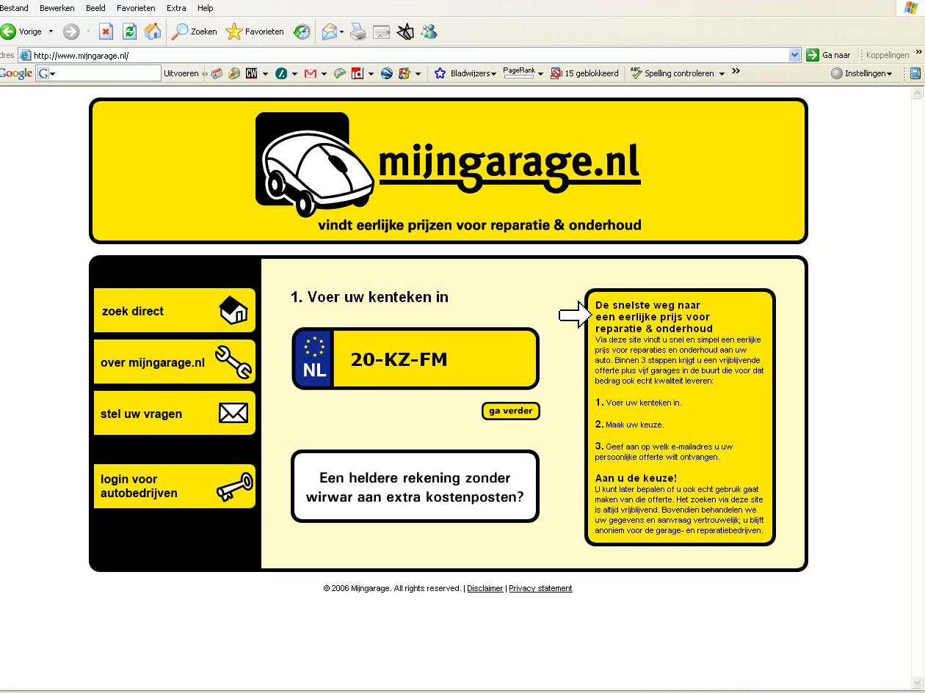Click the Gmail icon in Google toolbar
Viewport: 925px width, 693px height.
click(310, 73)
